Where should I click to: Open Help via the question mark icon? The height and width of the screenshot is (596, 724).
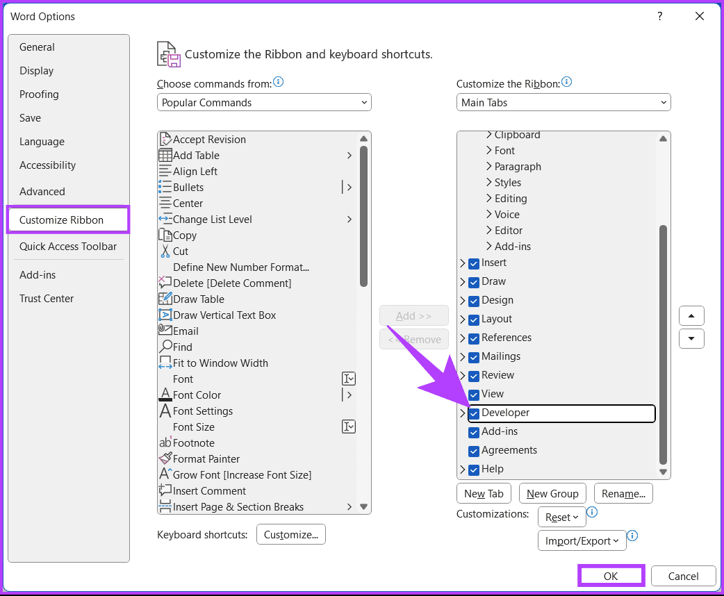click(x=660, y=16)
